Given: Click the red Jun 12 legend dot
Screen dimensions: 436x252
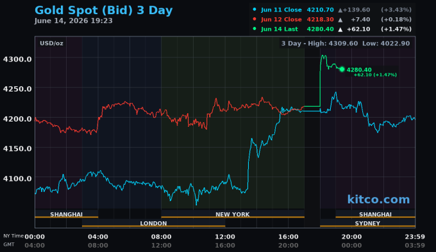Looking at the screenshot, I should (255, 19).
